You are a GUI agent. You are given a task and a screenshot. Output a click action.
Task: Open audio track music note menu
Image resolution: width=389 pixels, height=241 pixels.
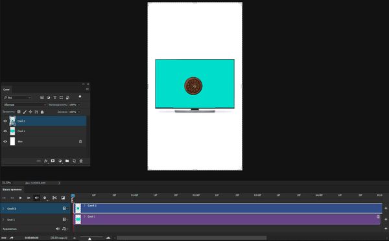[65, 229]
